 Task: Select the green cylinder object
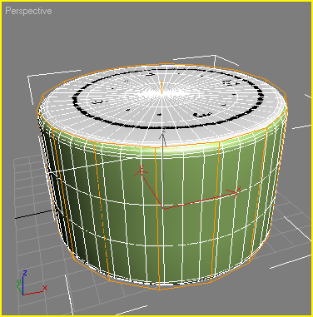(x=162, y=177)
